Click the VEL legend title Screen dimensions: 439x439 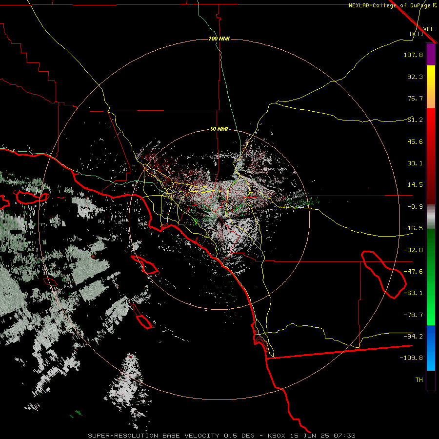(428, 29)
